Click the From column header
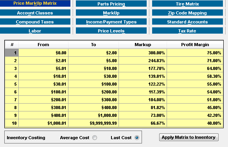 click(x=43, y=45)
